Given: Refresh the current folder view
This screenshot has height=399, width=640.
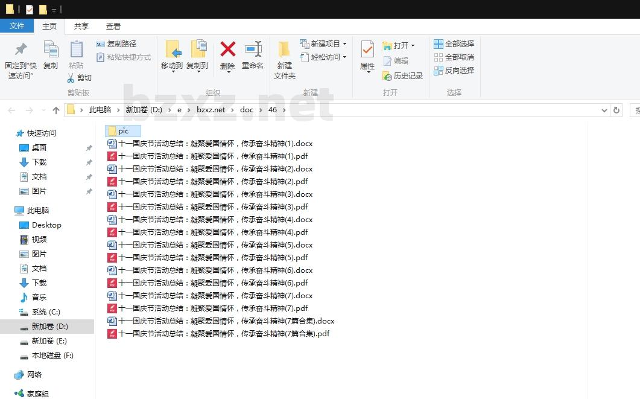Looking at the screenshot, I should point(616,110).
